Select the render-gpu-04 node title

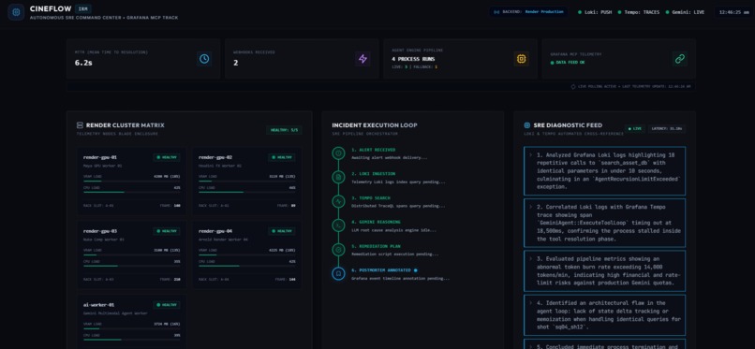[x=215, y=231]
